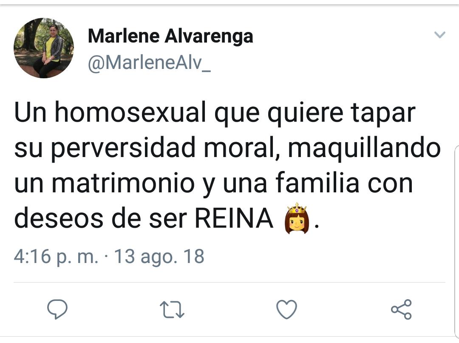Open the Marlene Alvarenga display name link

click(x=170, y=37)
